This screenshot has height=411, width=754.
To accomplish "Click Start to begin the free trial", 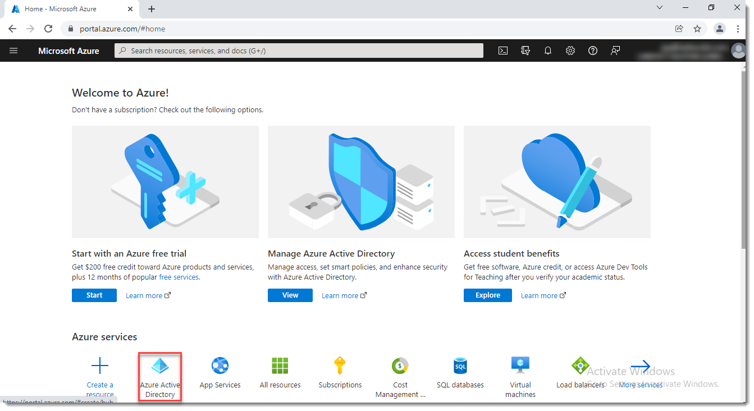I will click(94, 295).
